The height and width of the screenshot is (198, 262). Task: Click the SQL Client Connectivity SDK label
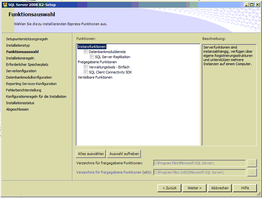[x=110, y=72]
